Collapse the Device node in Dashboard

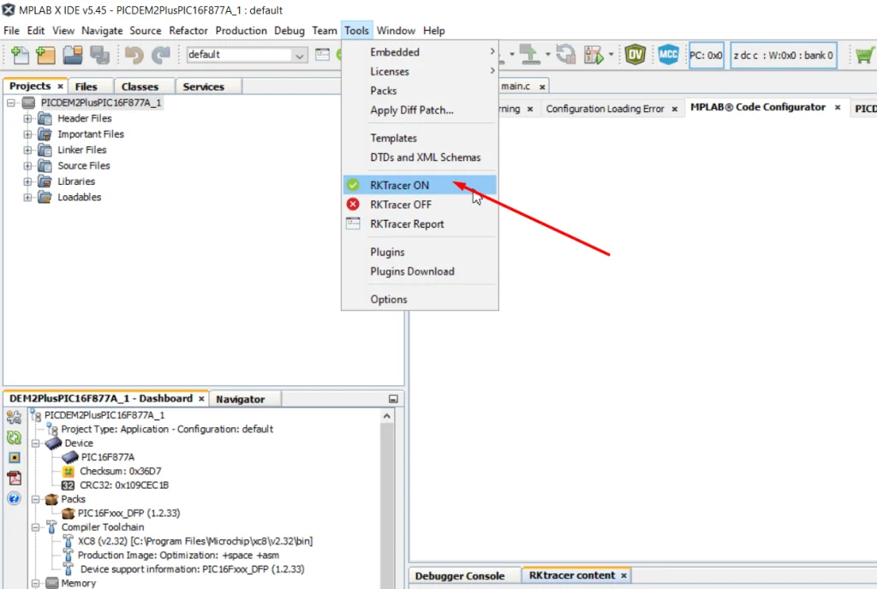point(36,443)
